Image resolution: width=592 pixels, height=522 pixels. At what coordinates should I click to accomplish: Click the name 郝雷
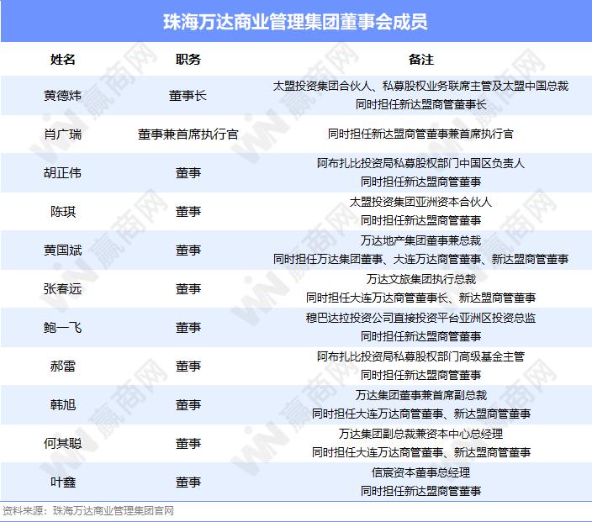coord(63,366)
